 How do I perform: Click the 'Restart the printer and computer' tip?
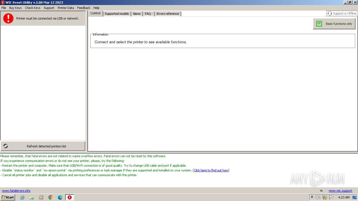coord(93,166)
